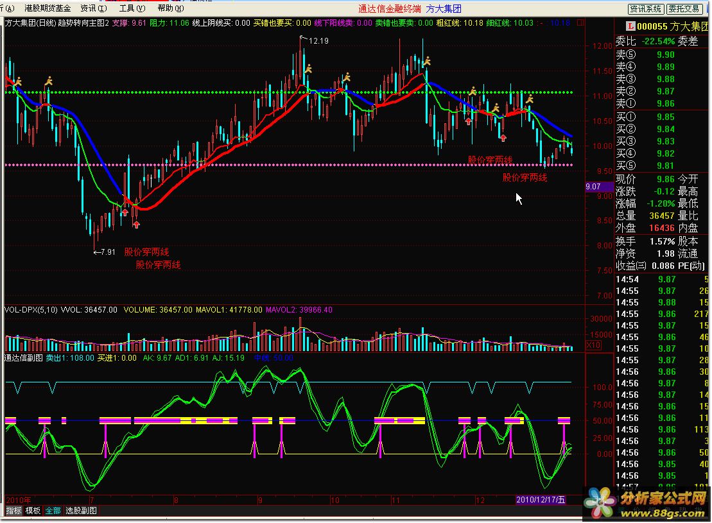Click the 12.19 high price label
The image size is (712, 523).
pyautogui.click(x=318, y=41)
